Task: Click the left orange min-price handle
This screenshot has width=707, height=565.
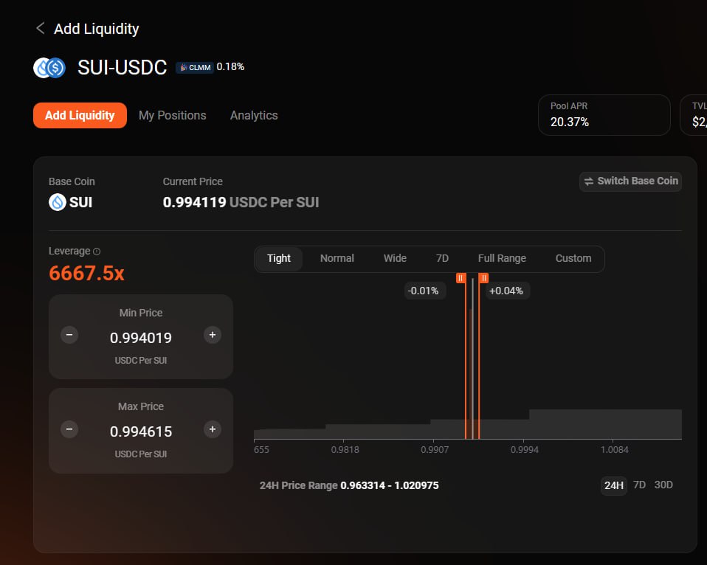Action: tap(461, 278)
